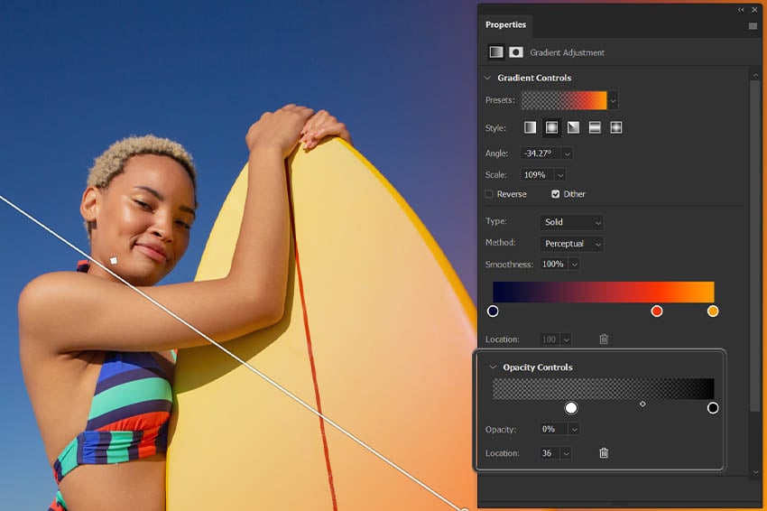Collapse the Opacity Controls section
The width and height of the screenshot is (767, 511).
493,367
